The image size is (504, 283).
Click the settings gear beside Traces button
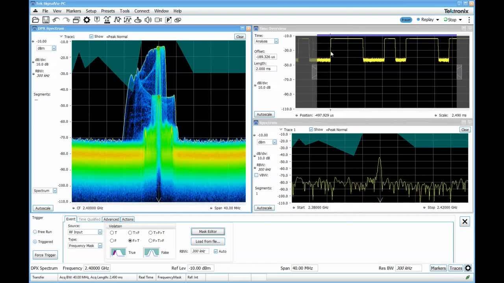tap(468, 268)
